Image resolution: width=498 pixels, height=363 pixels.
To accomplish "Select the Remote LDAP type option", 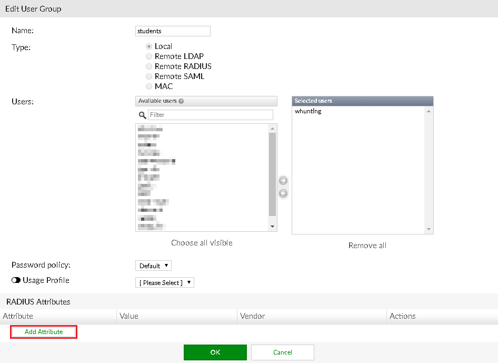I will tap(148, 56).
